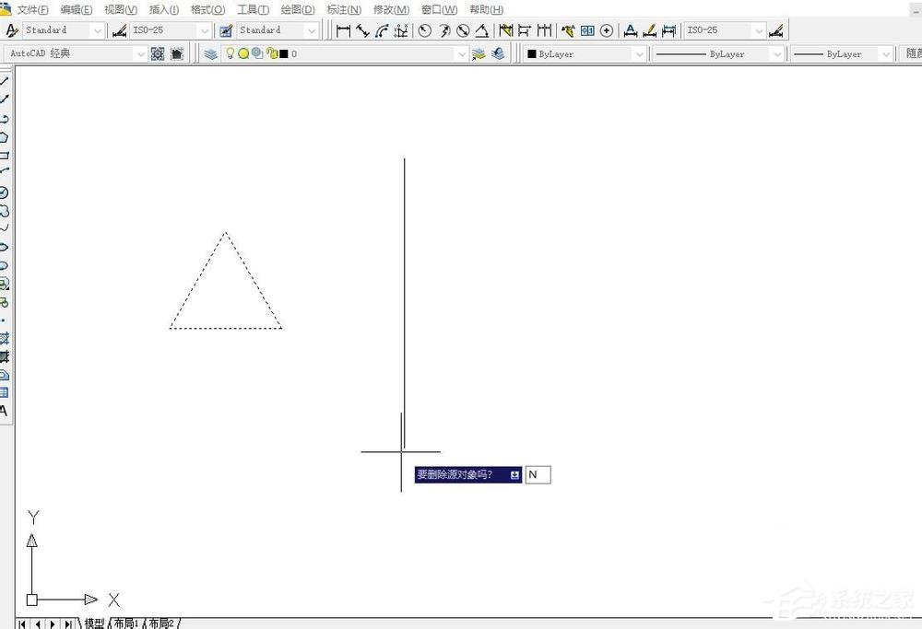Toggle the layer on/off lightbulb
The width and height of the screenshot is (922, 629).
pos(230,53)
